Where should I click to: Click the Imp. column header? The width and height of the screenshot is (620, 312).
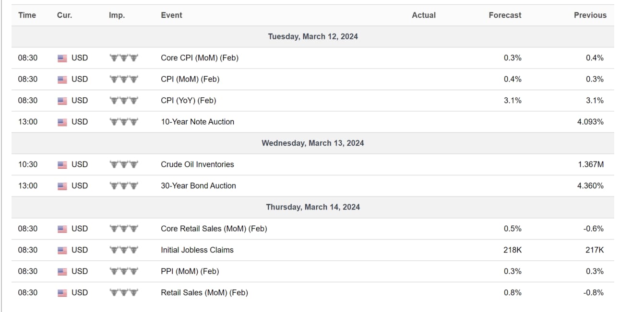tap(117, 15)
